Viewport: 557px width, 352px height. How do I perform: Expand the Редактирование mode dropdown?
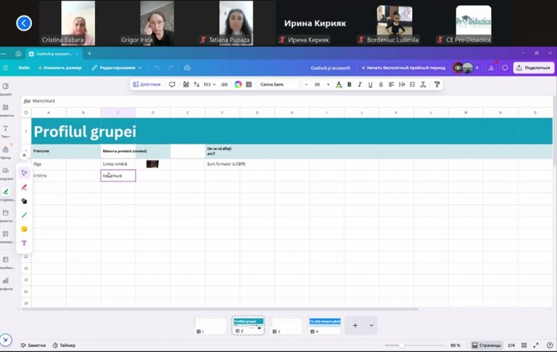tap(117, 67)
